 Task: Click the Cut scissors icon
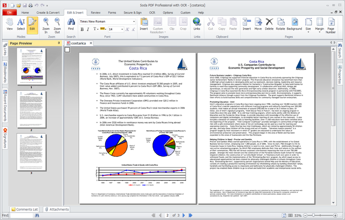click(x=211, y=24)
